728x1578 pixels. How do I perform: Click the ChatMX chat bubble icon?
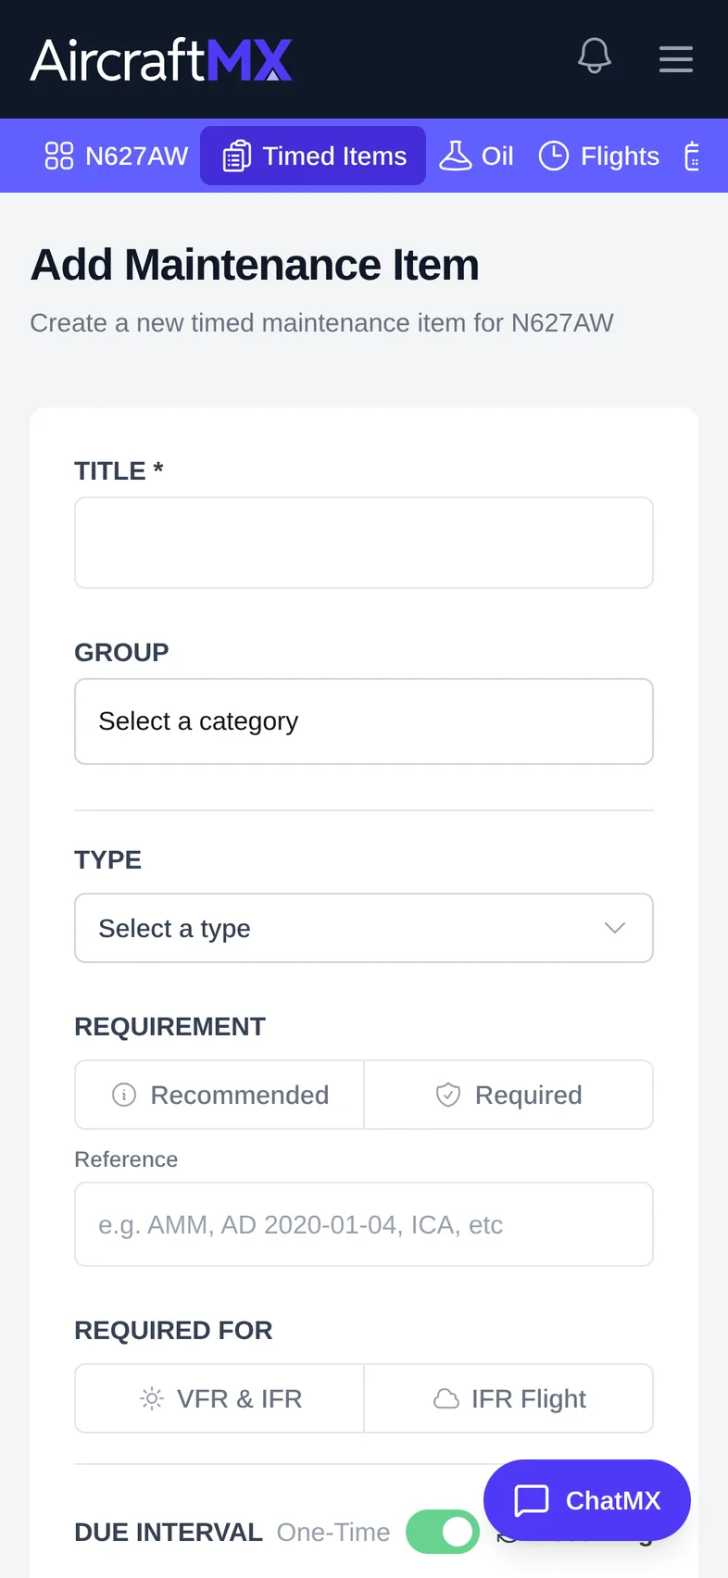532,1500
